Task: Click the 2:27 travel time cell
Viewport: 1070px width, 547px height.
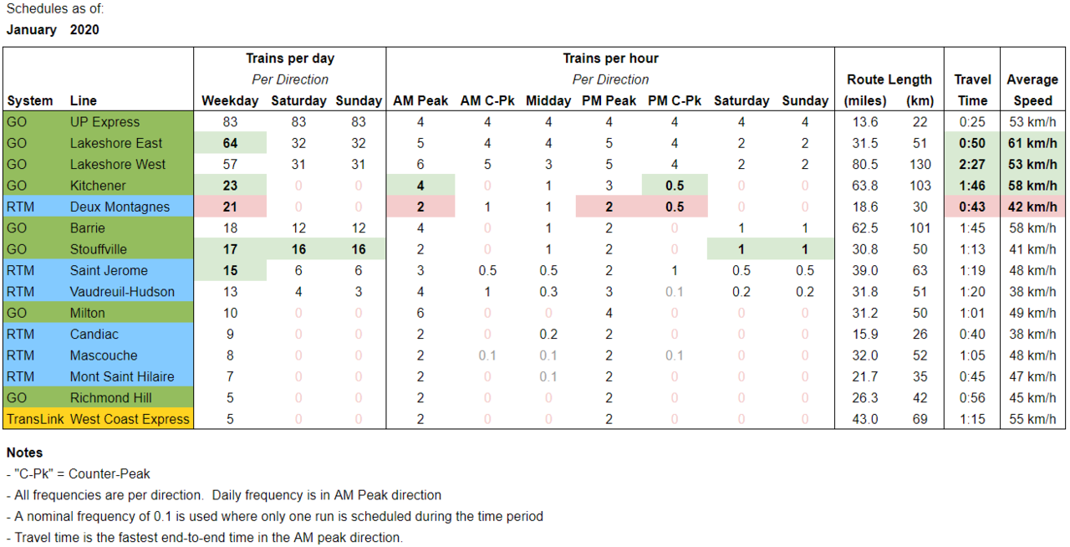Action: coord(972,165)
